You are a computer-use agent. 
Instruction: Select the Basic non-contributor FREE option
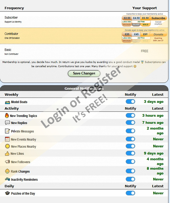click(x=145, y=51)
